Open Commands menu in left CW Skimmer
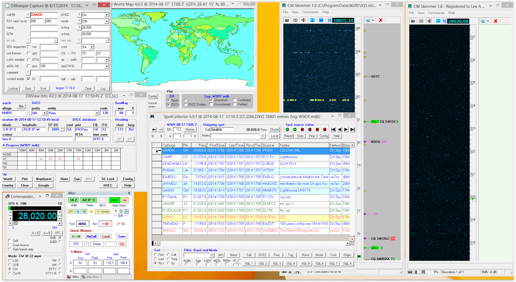 (x=310, y=12)
